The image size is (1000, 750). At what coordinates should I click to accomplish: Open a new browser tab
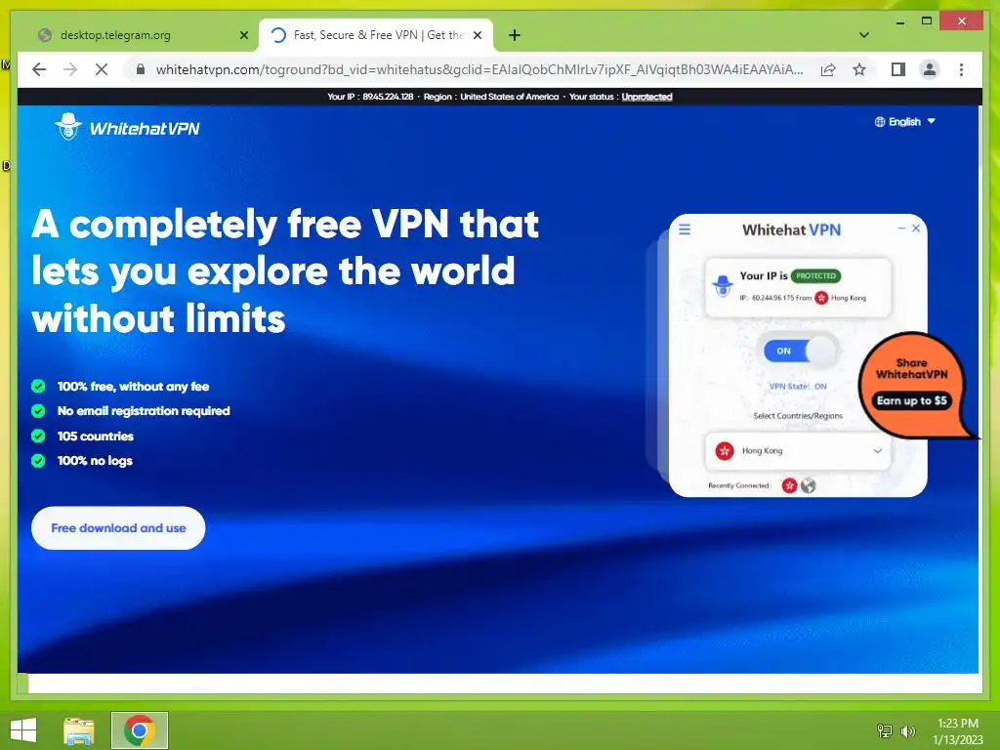click(x=515, y=35)
